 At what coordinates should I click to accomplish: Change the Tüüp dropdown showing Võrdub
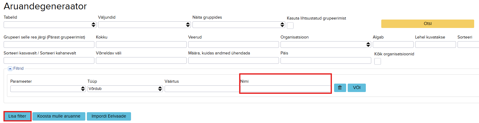tap(125, 89)
